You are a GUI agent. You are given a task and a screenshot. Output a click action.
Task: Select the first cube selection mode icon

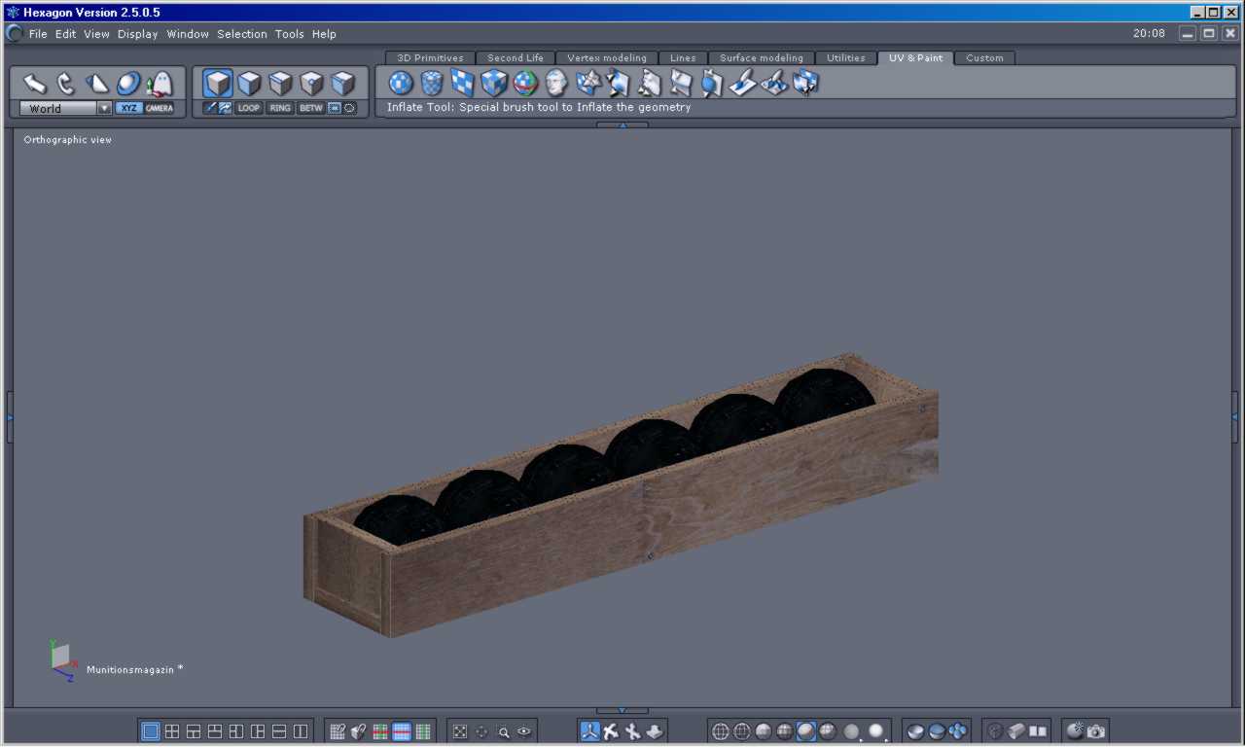tap(218, 84)
